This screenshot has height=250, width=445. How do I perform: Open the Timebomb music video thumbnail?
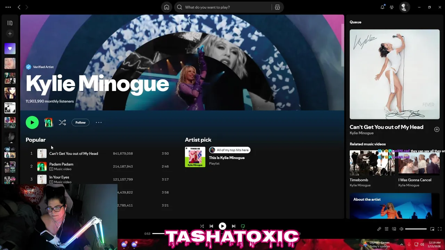click(372, 162)
